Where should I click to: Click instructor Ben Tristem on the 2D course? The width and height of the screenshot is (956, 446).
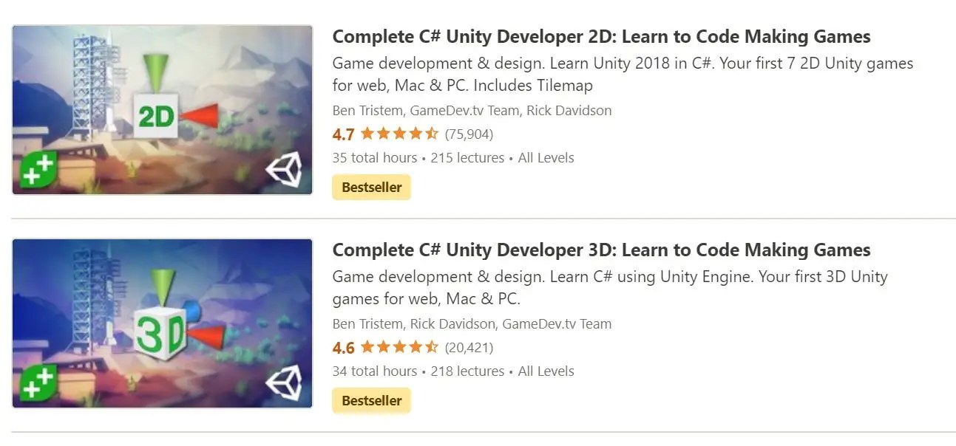click(366, 110)
